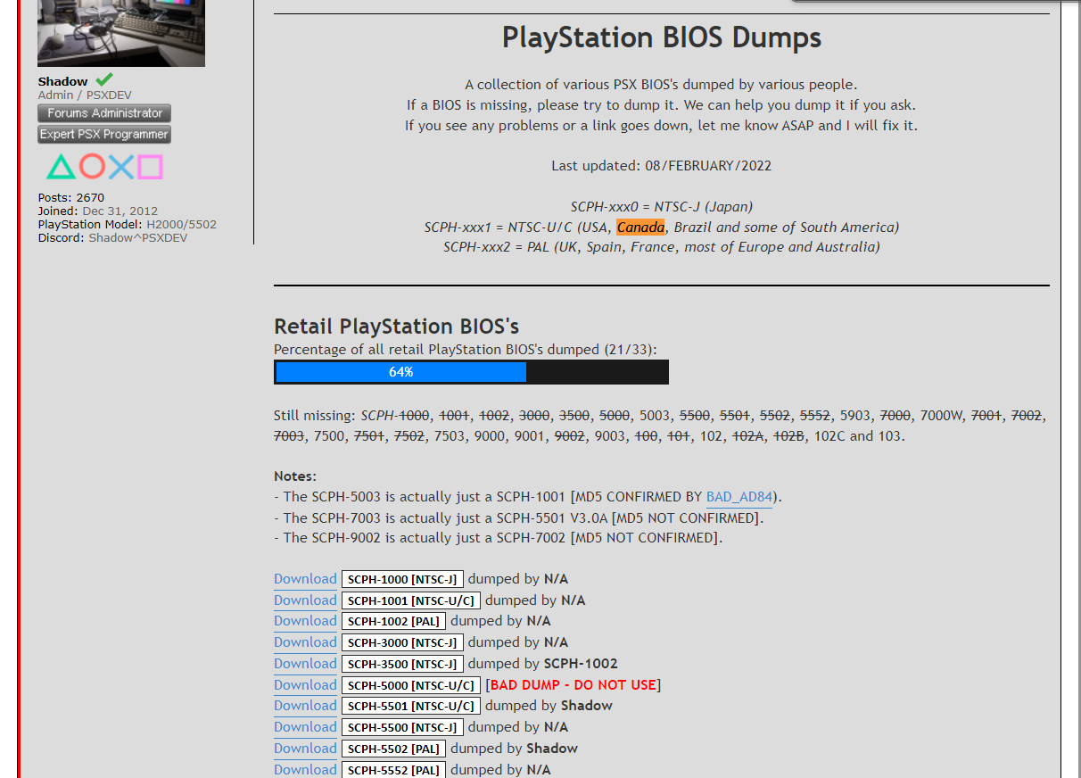Download the SCPH-5552 PAL BIOS
The image size is (1081, 778).
[305, 769]
